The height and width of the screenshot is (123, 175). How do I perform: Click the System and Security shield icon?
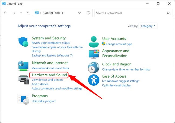pos(23,42)
